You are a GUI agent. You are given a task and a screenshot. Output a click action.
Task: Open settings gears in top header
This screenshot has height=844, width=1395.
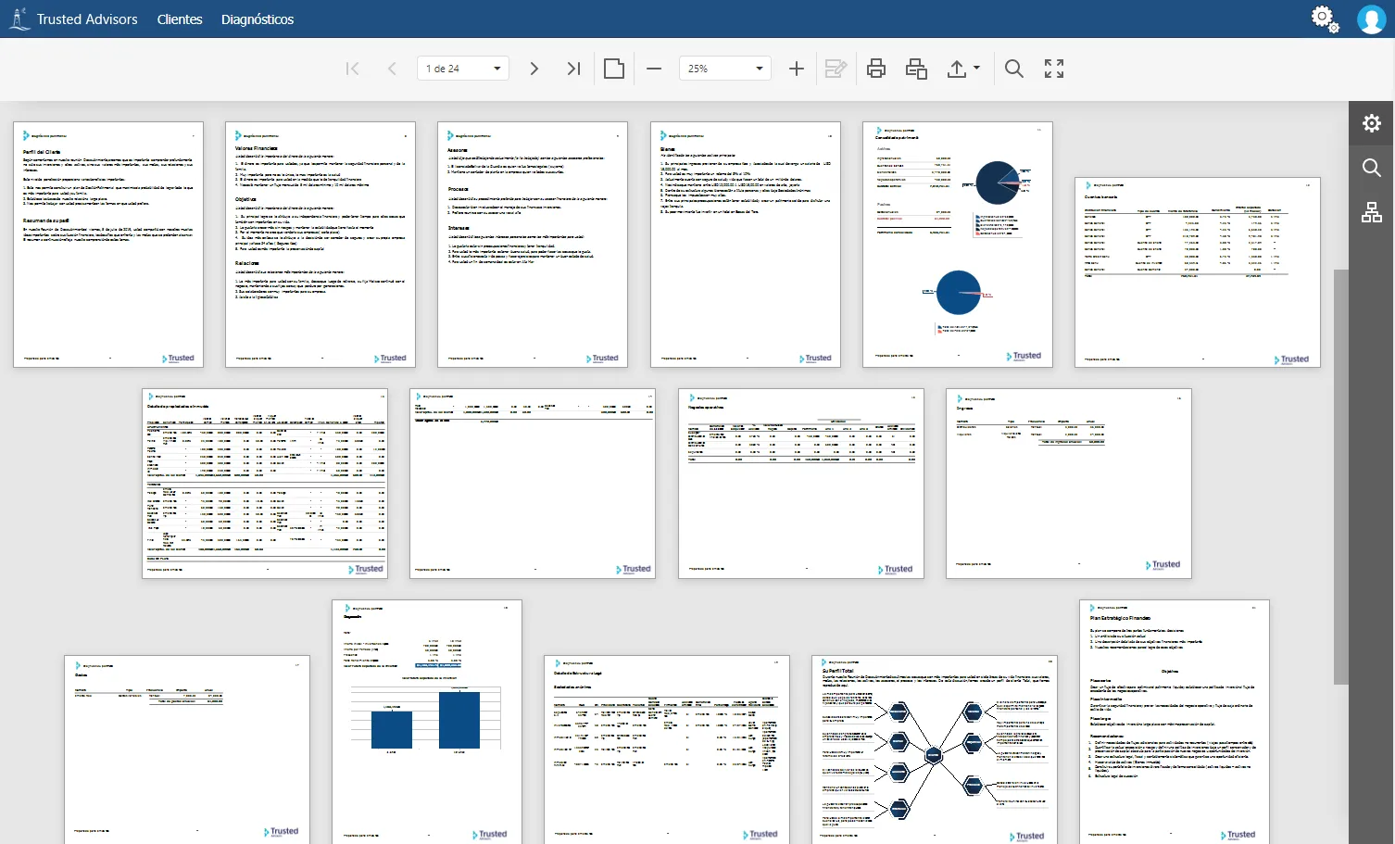(1325, 19)
